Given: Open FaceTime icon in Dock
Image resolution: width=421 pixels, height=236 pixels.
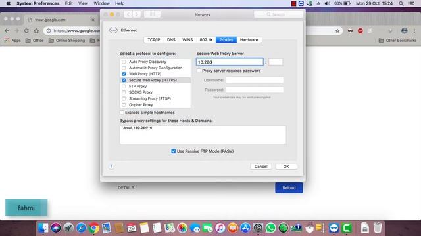Looking at the screenshot, I should pos(208,228).
